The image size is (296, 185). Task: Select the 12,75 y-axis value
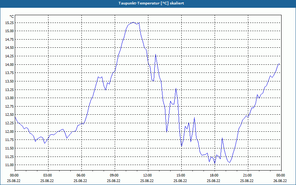(x=10, y=107)
